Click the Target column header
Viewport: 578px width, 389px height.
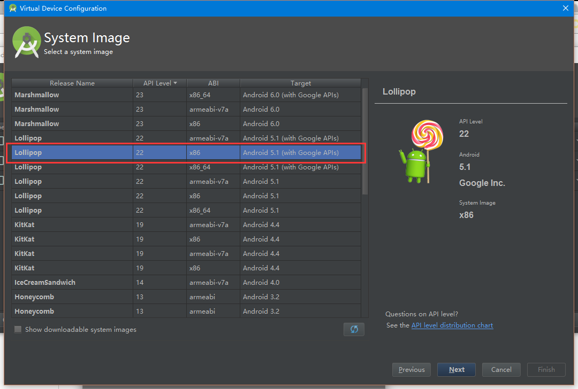click(300, 83)
